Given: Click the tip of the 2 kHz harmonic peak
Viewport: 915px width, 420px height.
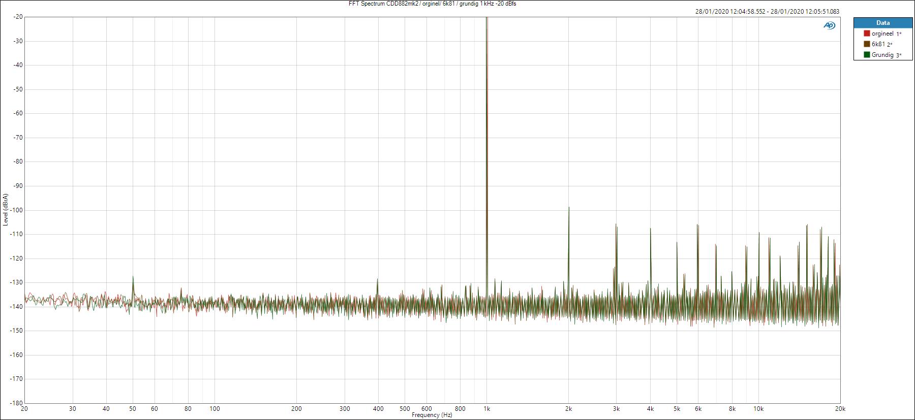Looking at the screenshot, I should point(569,207).
